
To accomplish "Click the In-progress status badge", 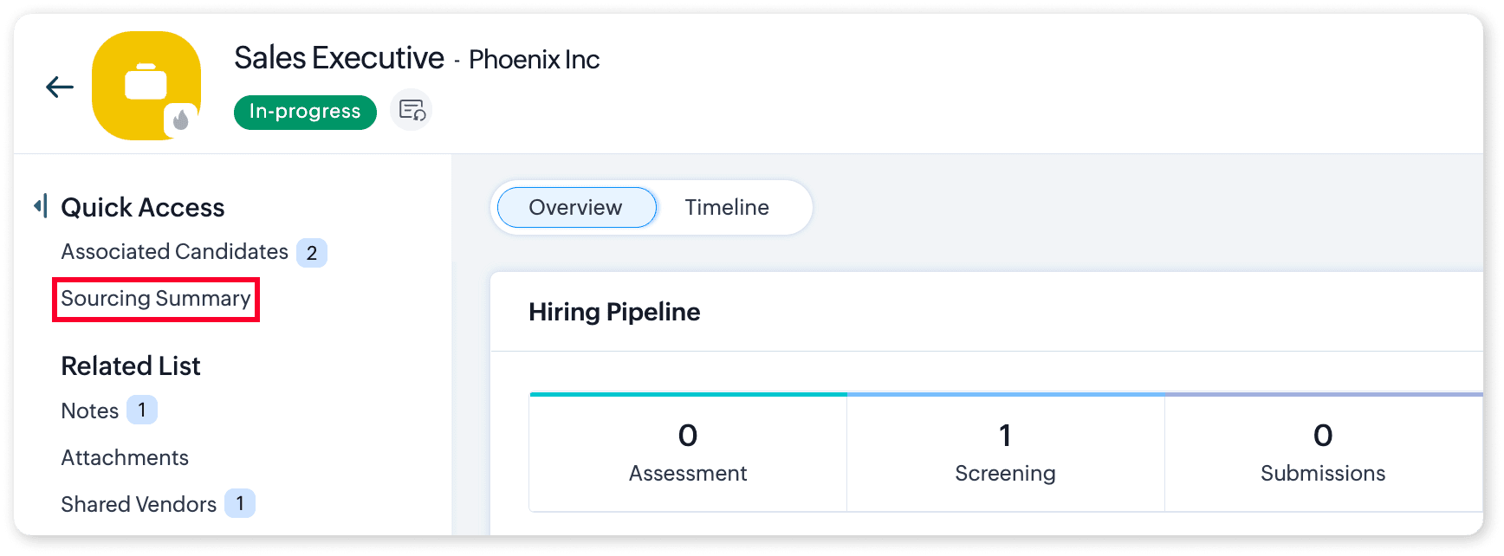I will coord(305,112).
